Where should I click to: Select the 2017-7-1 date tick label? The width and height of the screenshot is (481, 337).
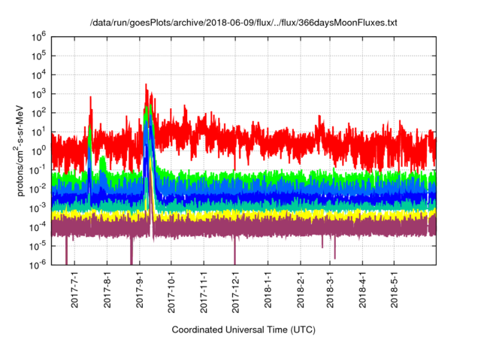[x=75, y=290]
